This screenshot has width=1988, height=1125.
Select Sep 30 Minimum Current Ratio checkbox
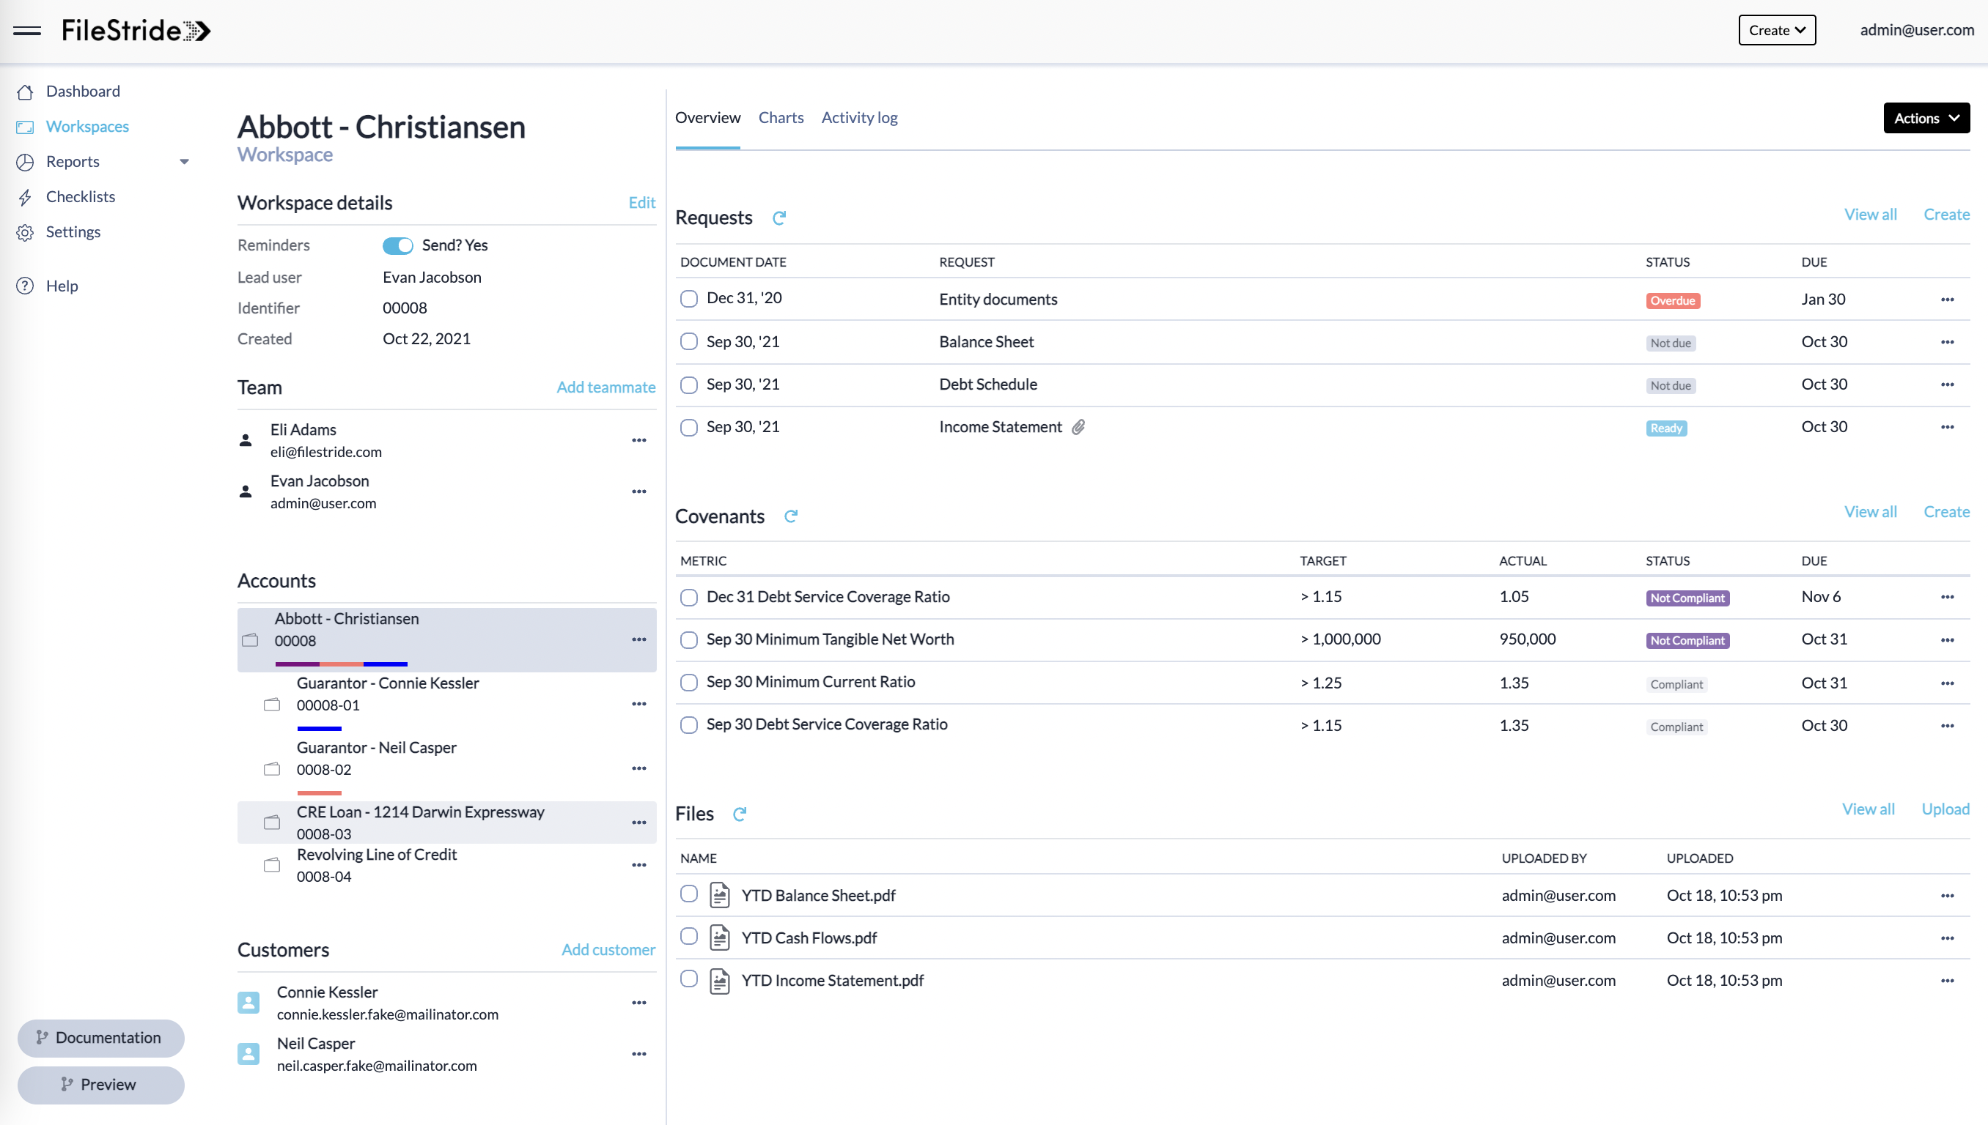(x=688, y=683)
